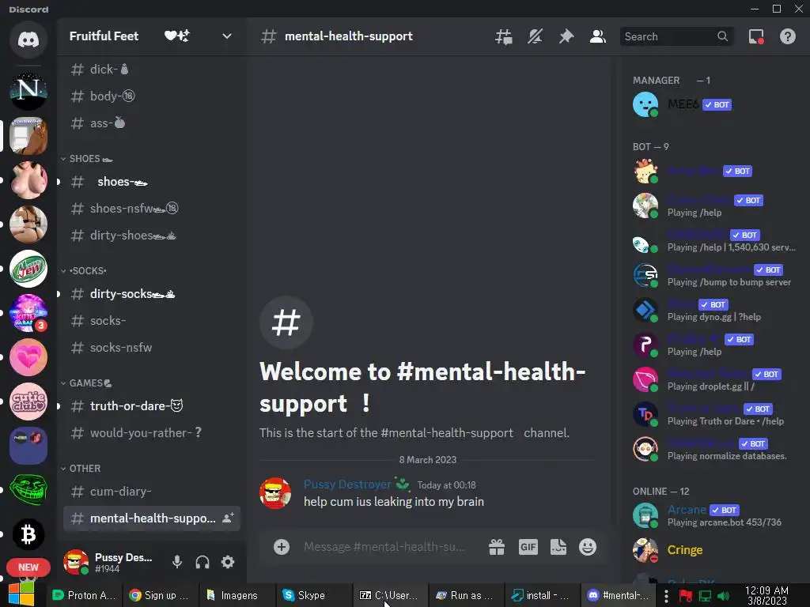Click the volume speaker tray icon
This screenshot has height=607, width=810.
click(x=723, y=596)
